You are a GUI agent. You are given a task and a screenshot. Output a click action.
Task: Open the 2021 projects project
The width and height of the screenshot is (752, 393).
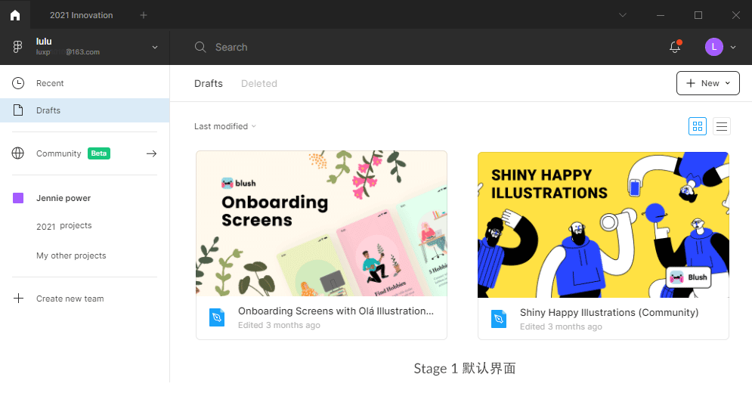click(63, 225)
